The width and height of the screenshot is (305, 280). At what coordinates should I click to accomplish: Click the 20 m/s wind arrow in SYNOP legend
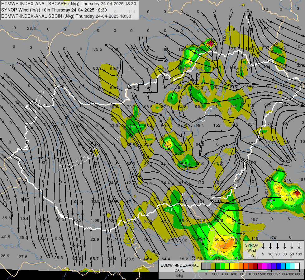(x=277, y=246)
